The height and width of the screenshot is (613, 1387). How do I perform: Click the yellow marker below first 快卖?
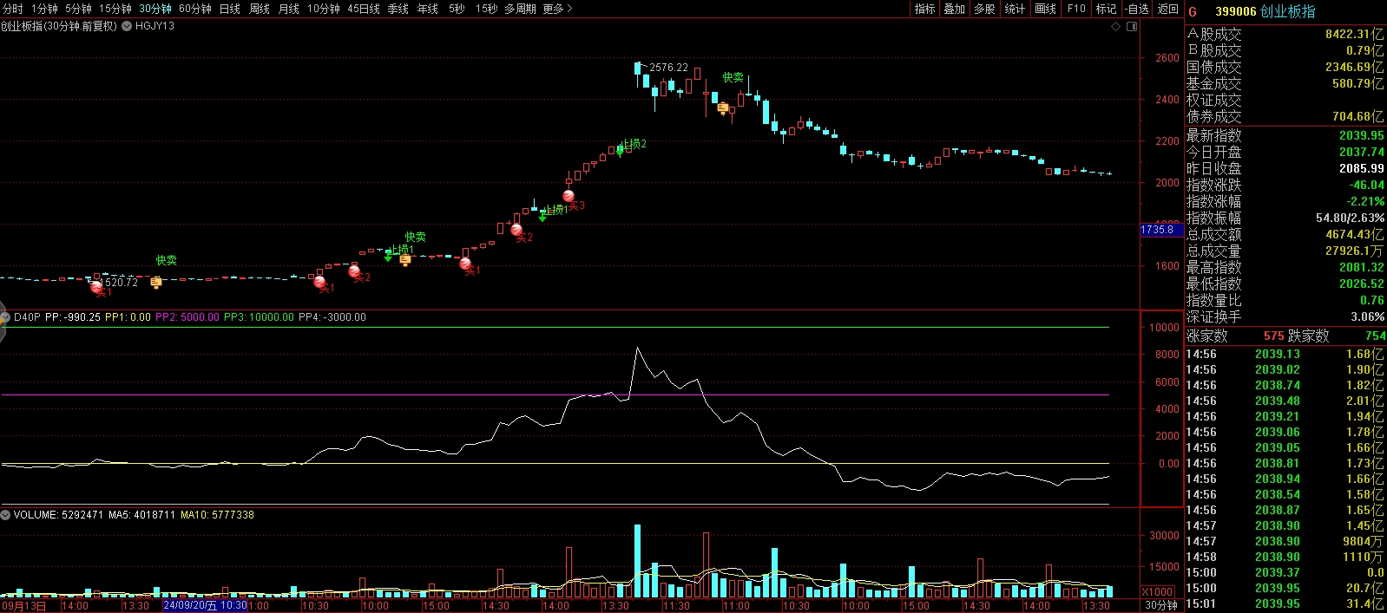156,283
